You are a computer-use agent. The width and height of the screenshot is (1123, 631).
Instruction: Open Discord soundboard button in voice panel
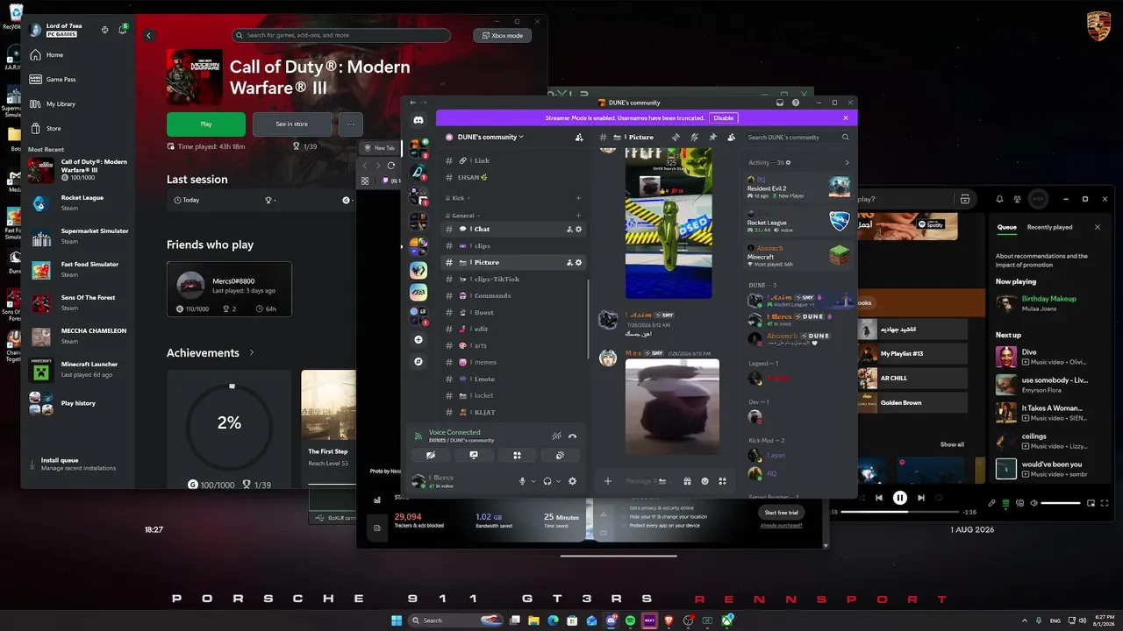click(560, 456)
